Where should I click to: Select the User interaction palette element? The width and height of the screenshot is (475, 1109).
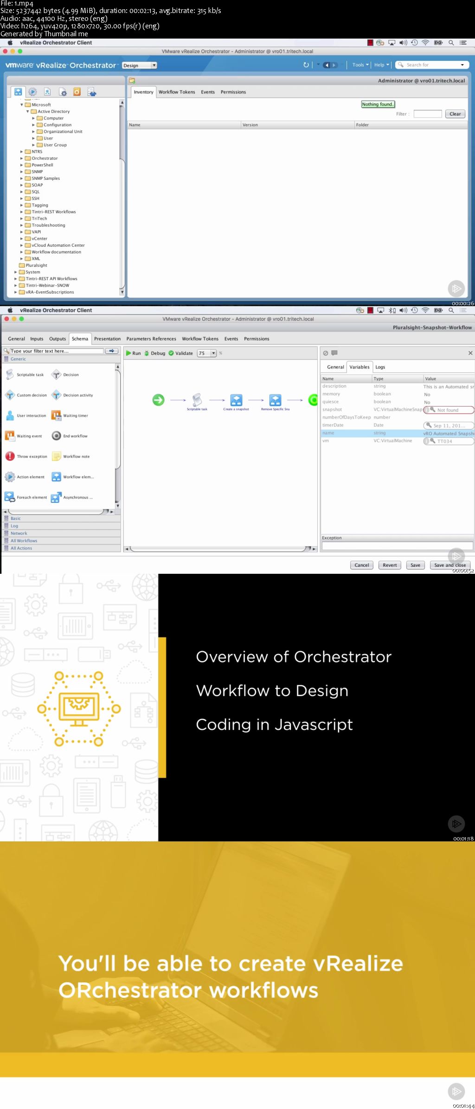click(x=26, y=415)
